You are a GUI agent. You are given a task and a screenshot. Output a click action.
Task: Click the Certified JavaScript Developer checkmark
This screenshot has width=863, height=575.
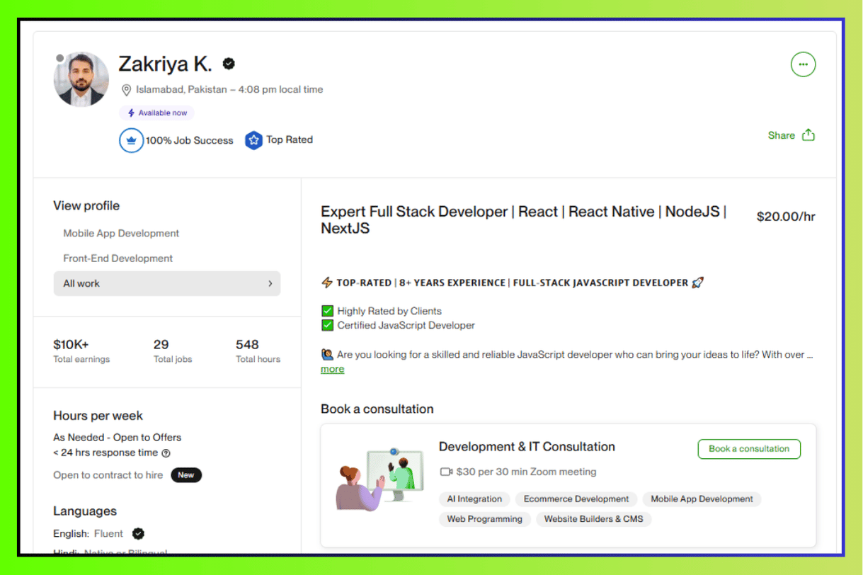pyautogui.click(x=327, y=326)
